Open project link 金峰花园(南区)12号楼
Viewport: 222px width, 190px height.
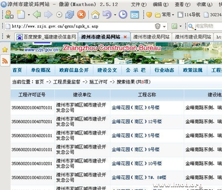click(x=137, y=122)
